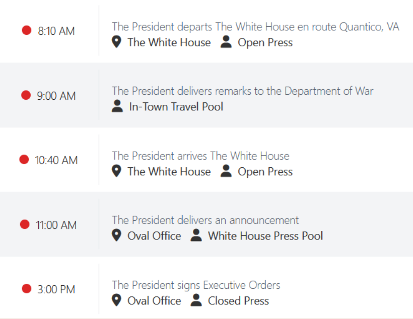This screenshot has height=319, width=413.
Task: Click the location pin in the 3:00 PM row
Action: click(116, 300)
